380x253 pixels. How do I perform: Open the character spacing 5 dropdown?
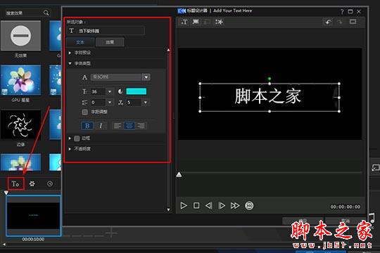[146, 103]
